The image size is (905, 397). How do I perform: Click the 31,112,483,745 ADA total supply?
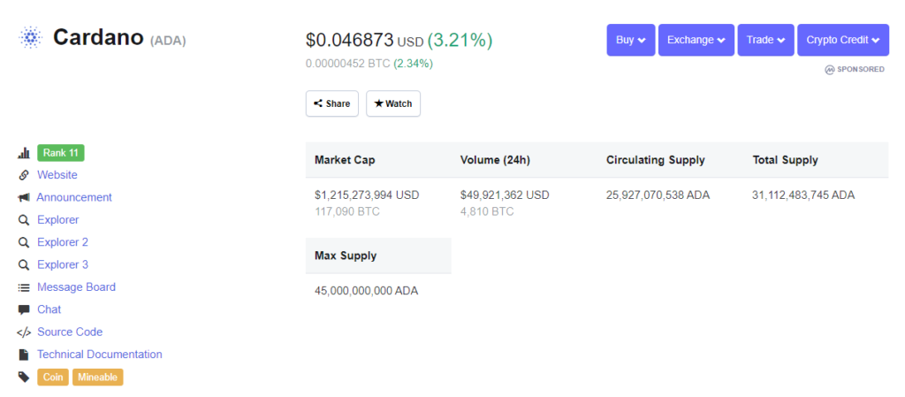tap(803, 195)
